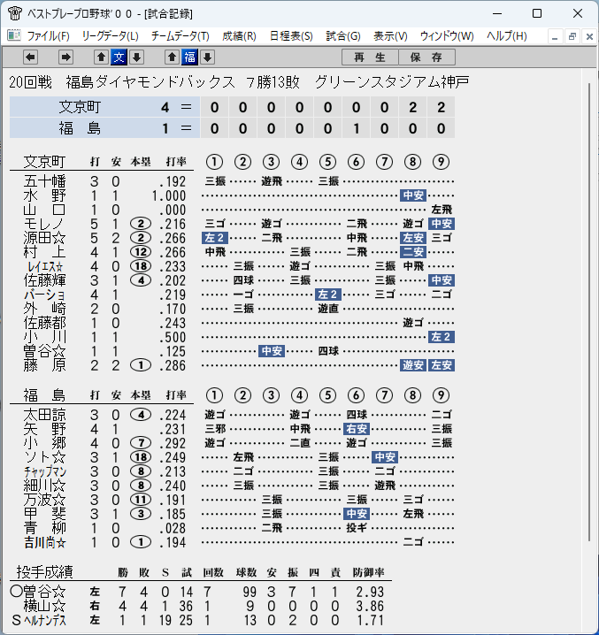Click the left arrow previous game icon

[30, 57]
